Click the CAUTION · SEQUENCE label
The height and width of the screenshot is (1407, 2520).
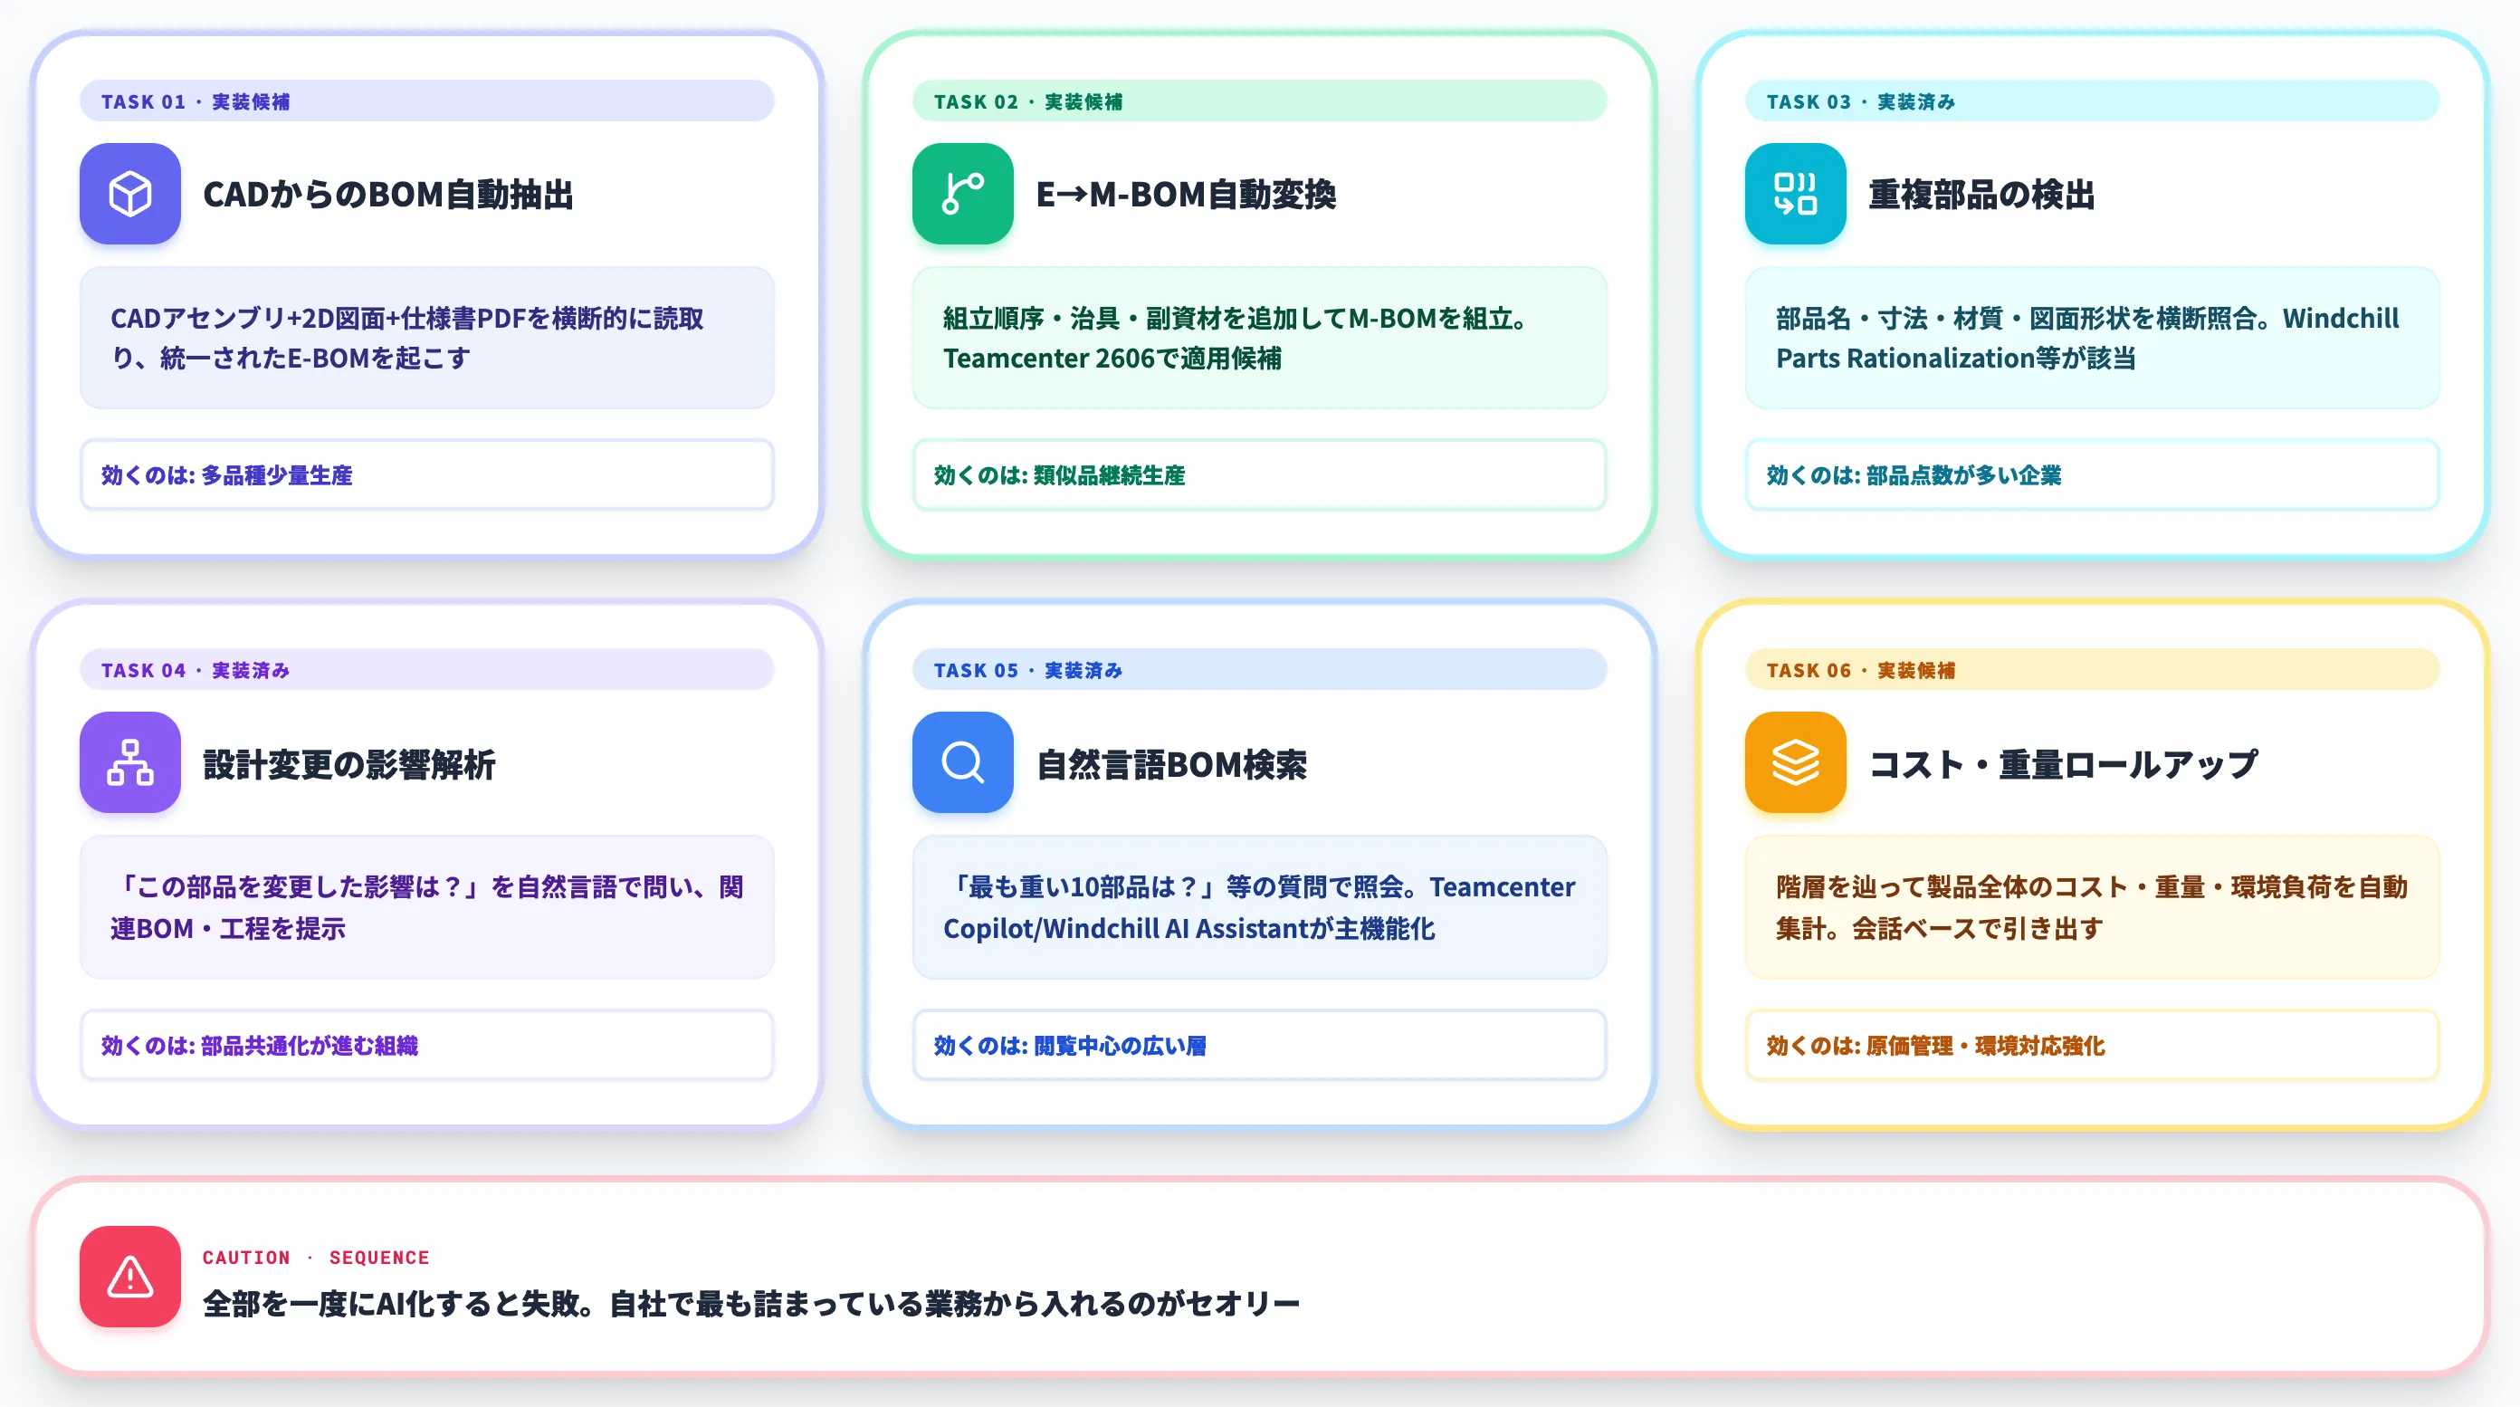tap(316, 1258)
